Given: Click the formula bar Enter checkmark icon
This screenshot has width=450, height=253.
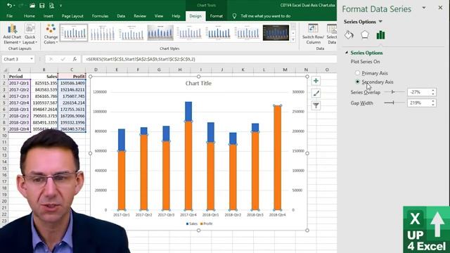Looking at the screenshot, I should (x=63, y=59).
